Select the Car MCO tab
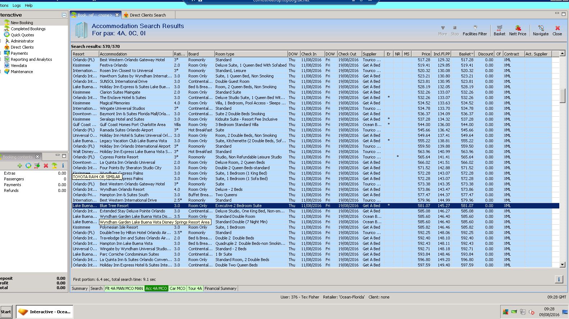 [177, 288]
